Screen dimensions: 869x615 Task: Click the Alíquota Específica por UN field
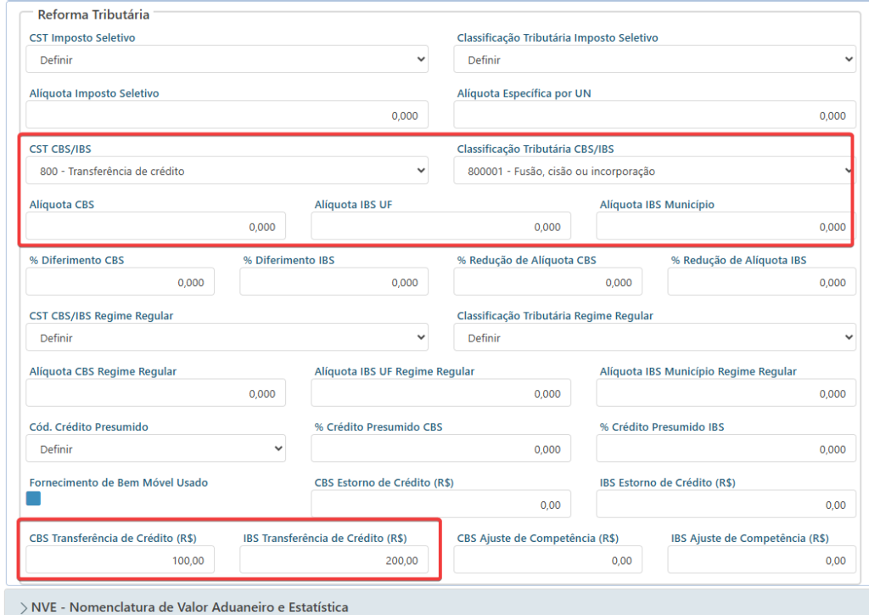click(654, 116)
